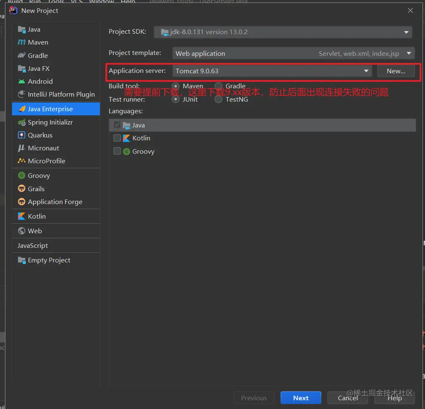Select Gradle as the build tool
The image size is (425, 409).
click(x=219, y=86)
